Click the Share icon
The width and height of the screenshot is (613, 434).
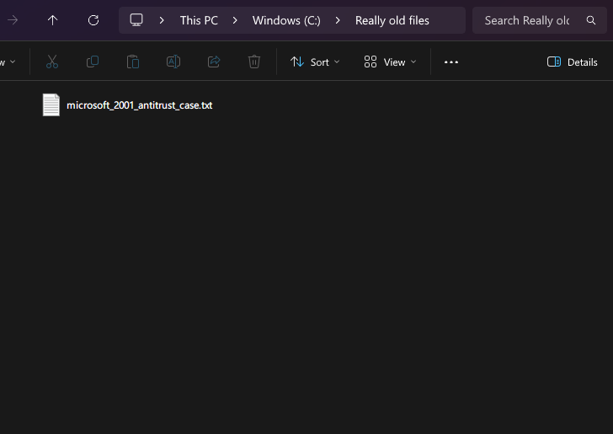coord(214,62)
